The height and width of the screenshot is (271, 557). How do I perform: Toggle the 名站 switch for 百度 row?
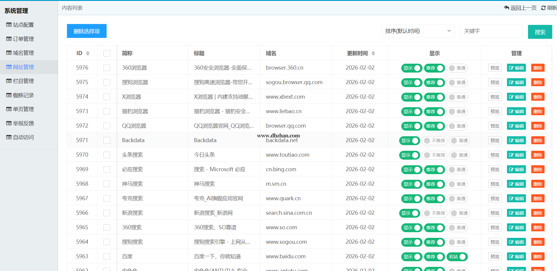(x=457, y=257)
